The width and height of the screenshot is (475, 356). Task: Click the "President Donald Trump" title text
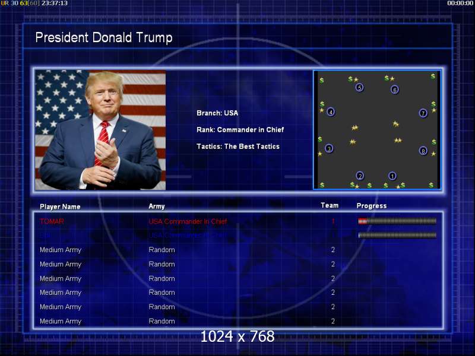(x=103, y=37)
